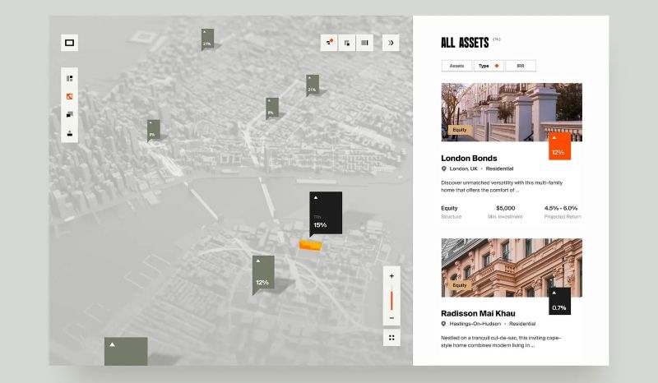Click the location pin beside Hastings-On-Hudson
This screenshot has width=658, height=383.
443,324
